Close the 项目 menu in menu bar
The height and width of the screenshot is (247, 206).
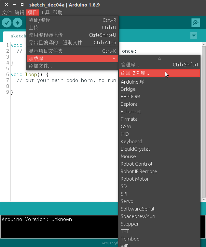coord(32,12)
